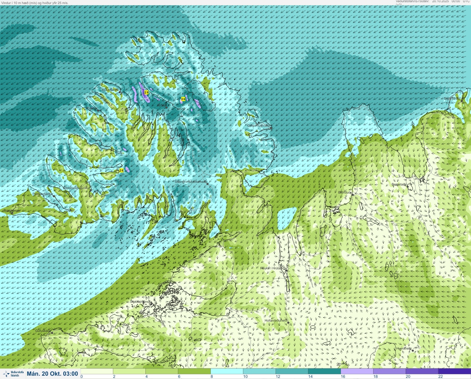Select the Gufuskálar station dot
This screenshot has width=471, height=379.
pyautogui.click(x=52, y=333)
